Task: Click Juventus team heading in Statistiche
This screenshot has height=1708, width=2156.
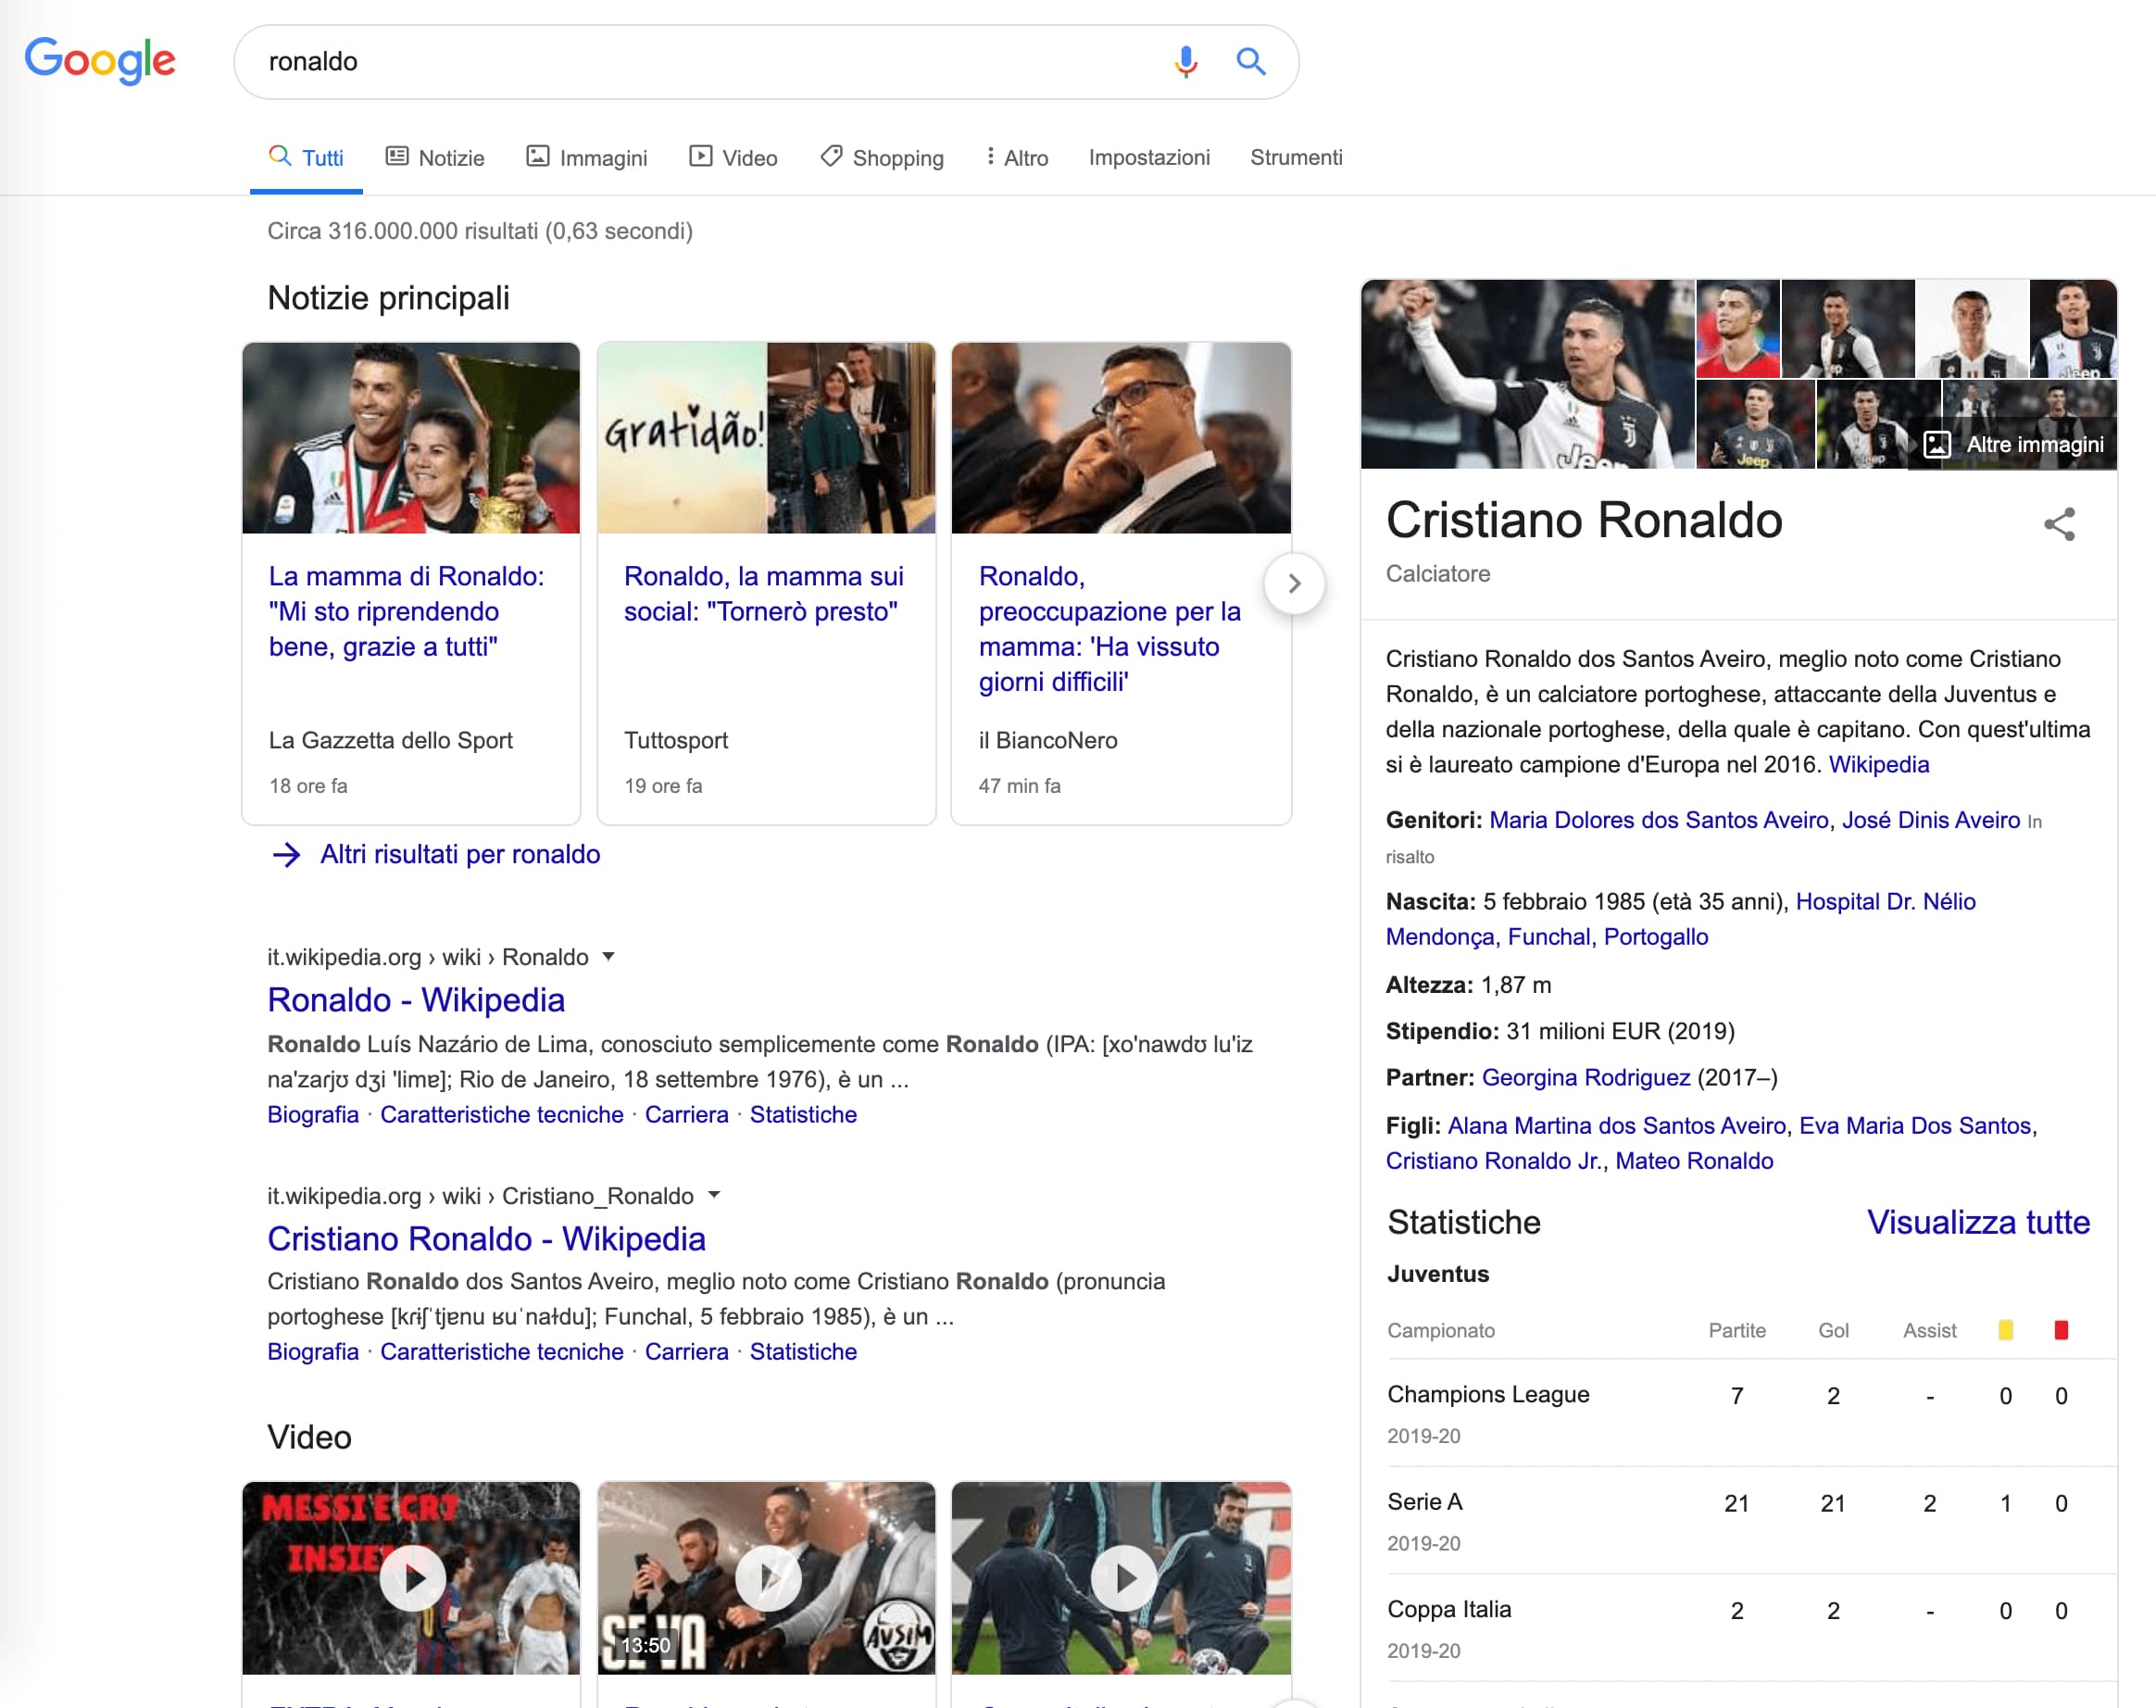Action: (x=1437, y=1273)
